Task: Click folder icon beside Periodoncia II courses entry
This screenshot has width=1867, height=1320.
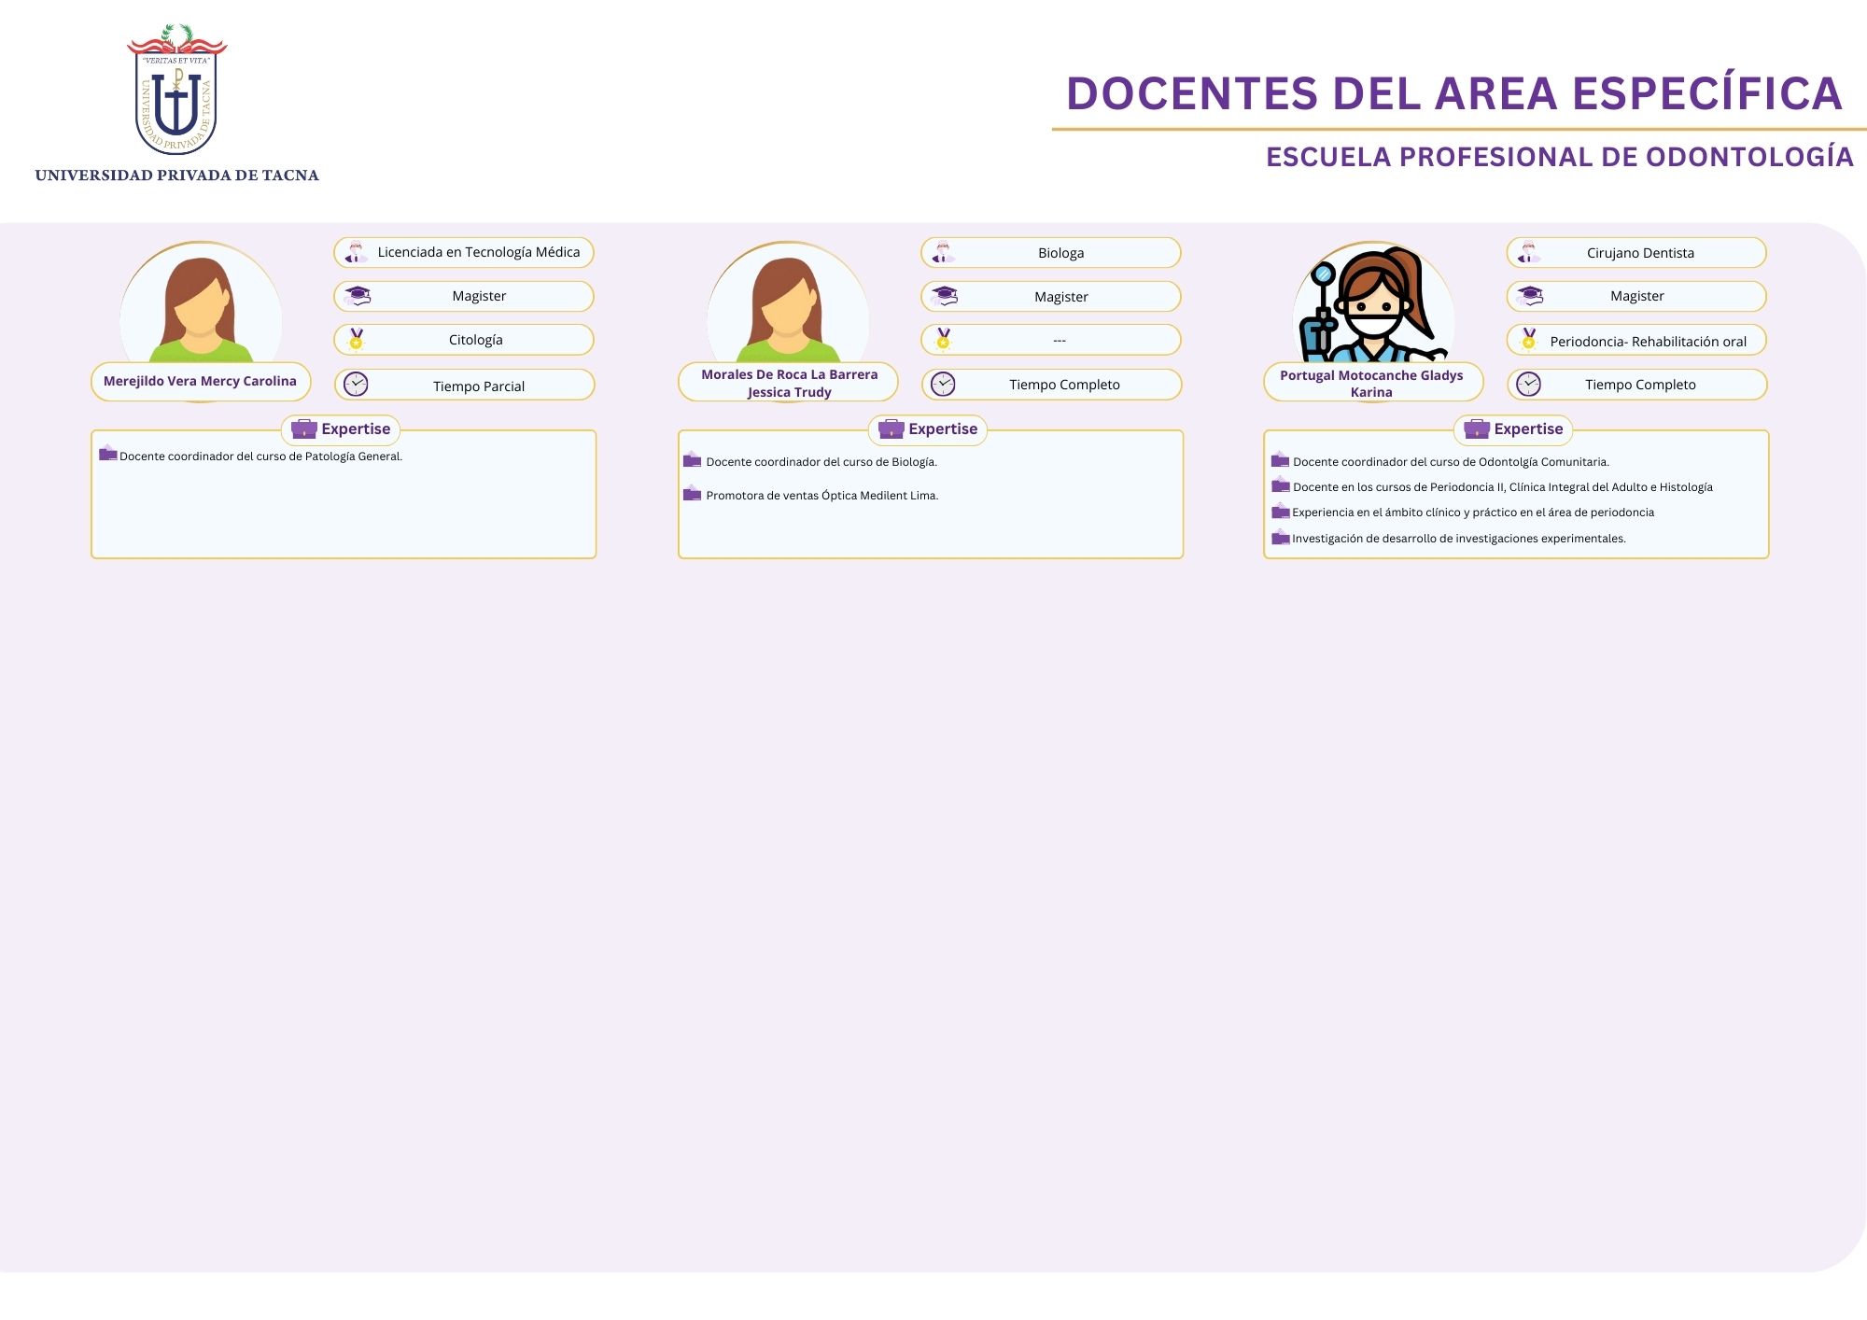Action: pyautogui.click(x=1280, y=484)
